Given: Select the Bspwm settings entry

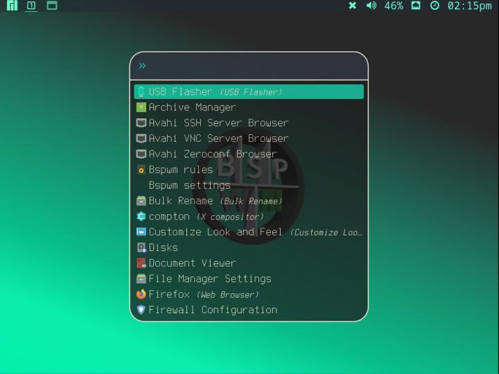Looking at the screenshot, I should pos(189,185).
